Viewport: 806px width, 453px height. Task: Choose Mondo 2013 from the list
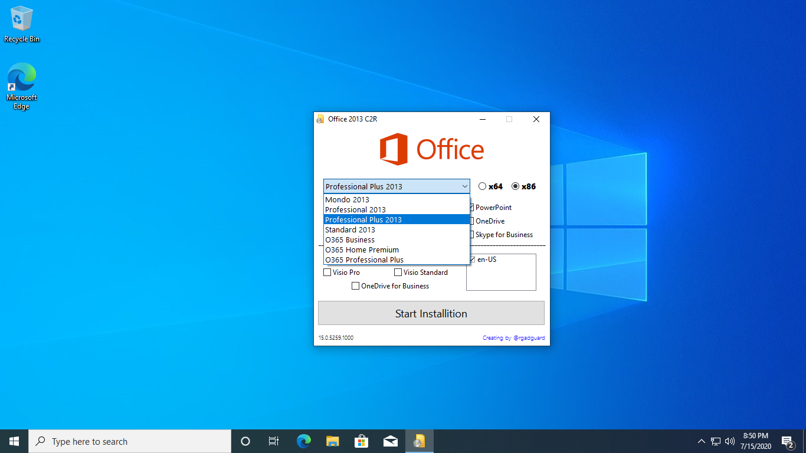pyautogui.click(x=348, y=199)
